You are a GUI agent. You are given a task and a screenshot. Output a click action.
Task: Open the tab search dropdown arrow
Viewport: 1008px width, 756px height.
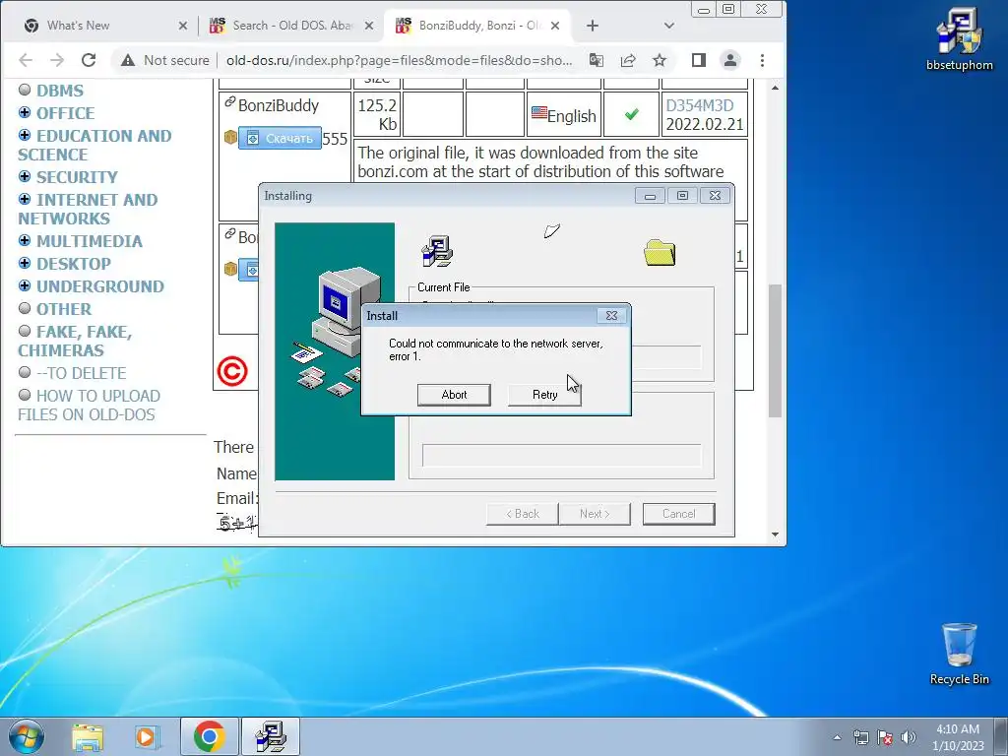point(669,26)
